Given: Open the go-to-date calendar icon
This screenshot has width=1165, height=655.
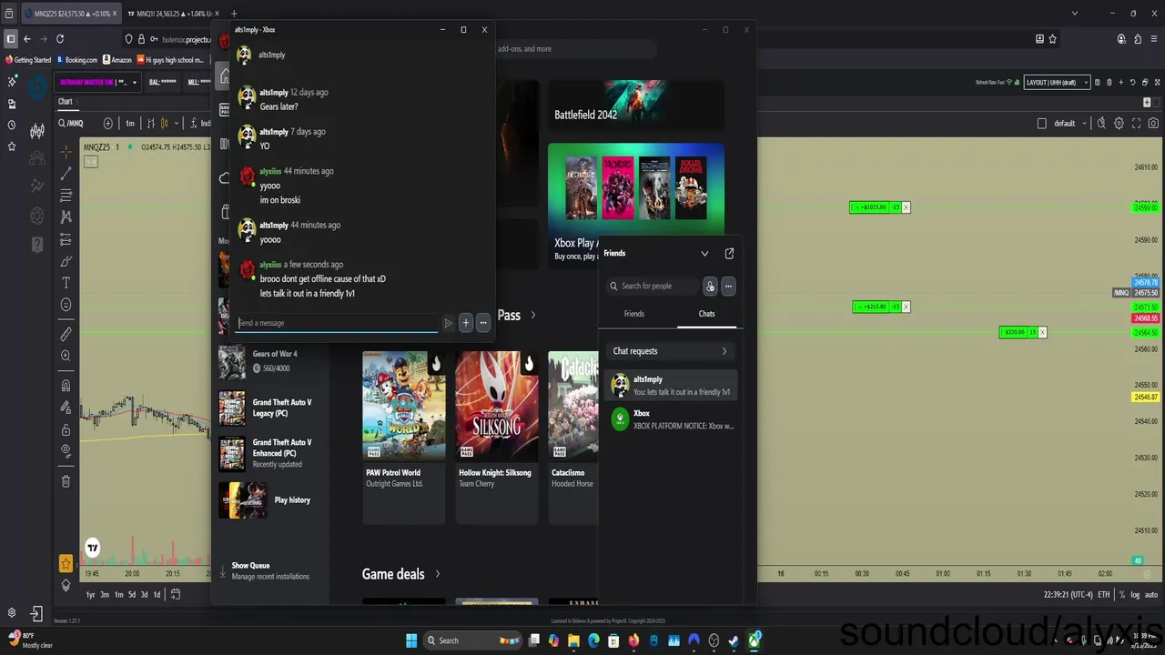Looking at the screenshot, I should coord(176,594).
